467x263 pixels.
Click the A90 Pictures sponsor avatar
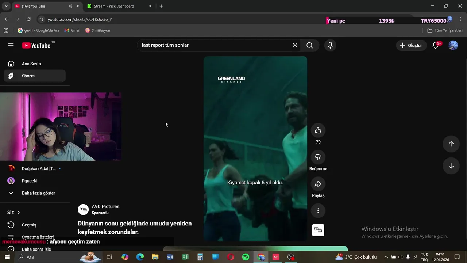[x=83, y=209]
